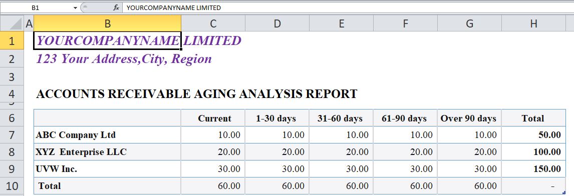
Task: Select row 1 header
Action: pyautogui.click(x=12, y=40)
